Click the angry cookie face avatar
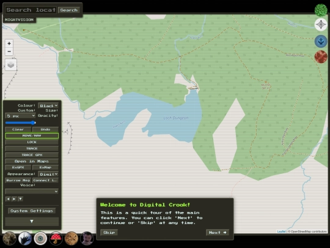This screenshot has width=330, height=248. pyautogui.click(x=71, y=239)
